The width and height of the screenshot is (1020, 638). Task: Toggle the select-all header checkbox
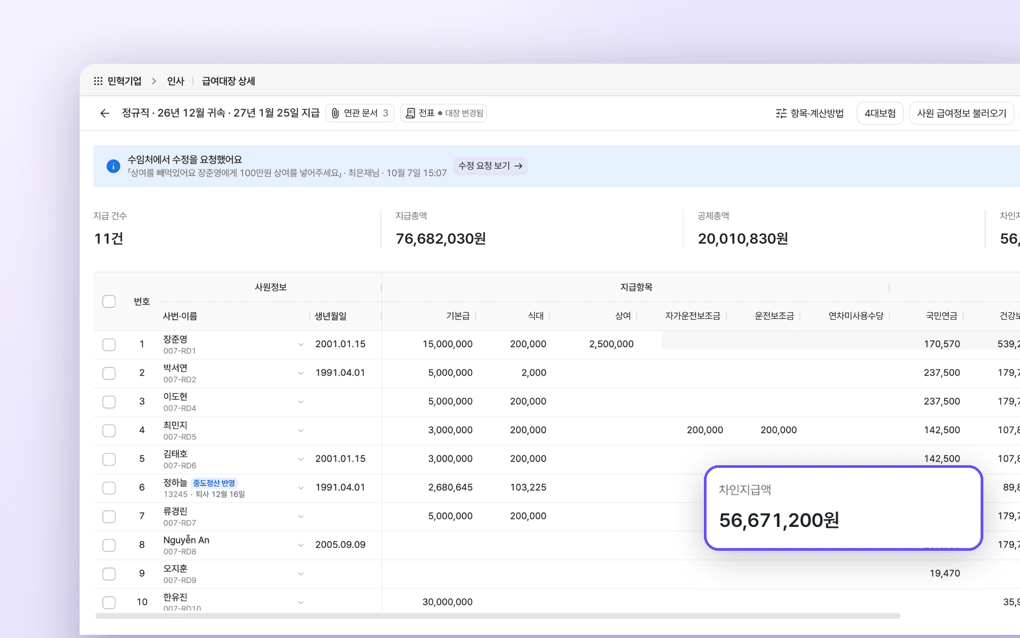[x=109, y=301]
